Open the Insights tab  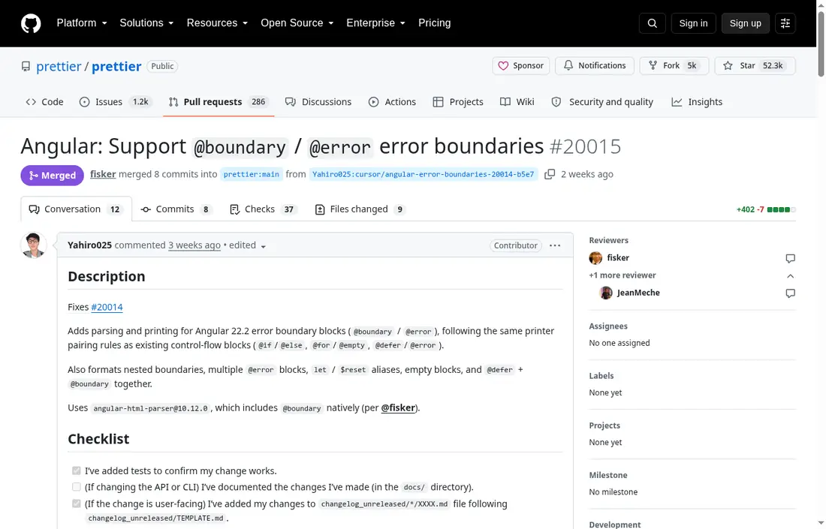pos(697,102)
